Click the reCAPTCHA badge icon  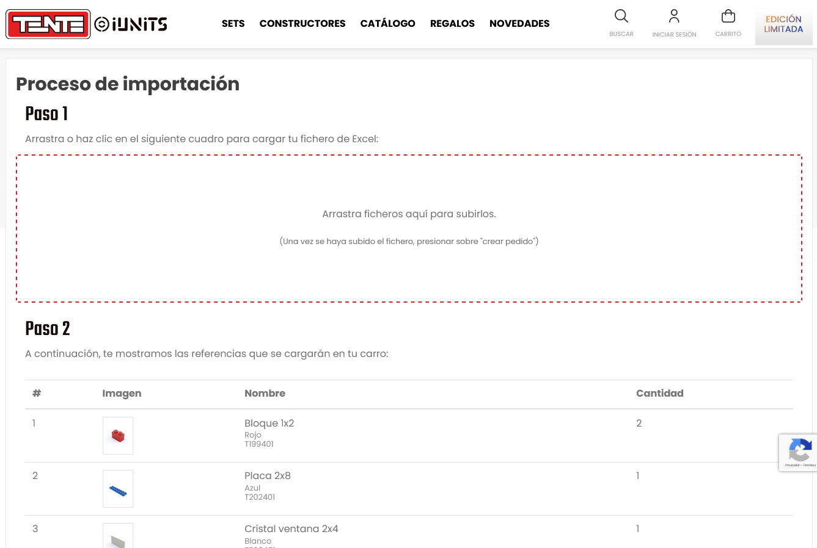click(799, 452)
